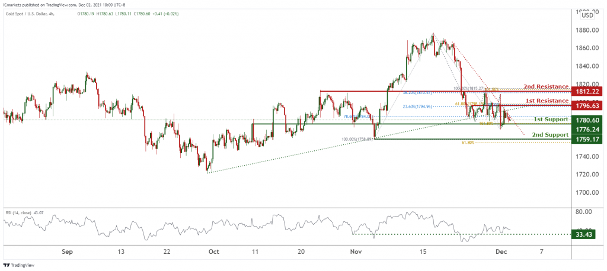Select the 1812.22 red price label
607x271 pixels.
point(586,92)
